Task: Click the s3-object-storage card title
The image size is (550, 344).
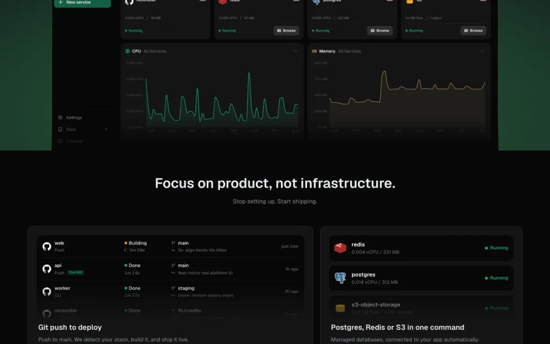Action: click(375, 305)
